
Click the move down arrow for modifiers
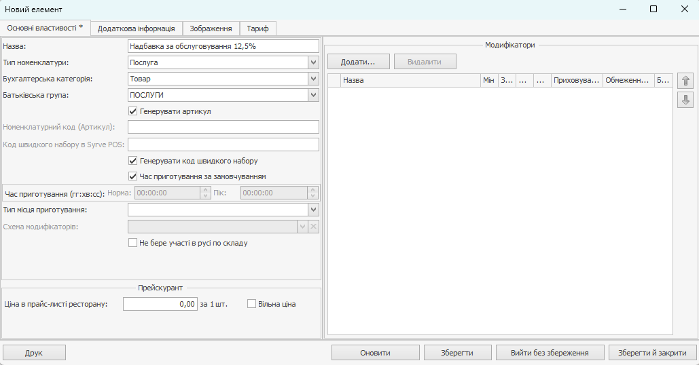[x=685, y=100]
